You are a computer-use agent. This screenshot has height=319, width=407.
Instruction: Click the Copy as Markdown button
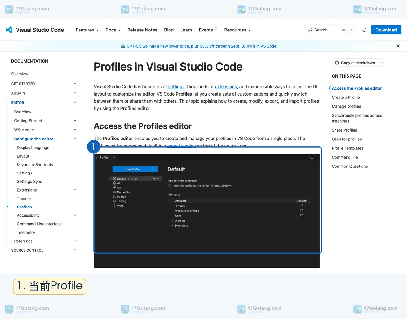tap(355, 63)
